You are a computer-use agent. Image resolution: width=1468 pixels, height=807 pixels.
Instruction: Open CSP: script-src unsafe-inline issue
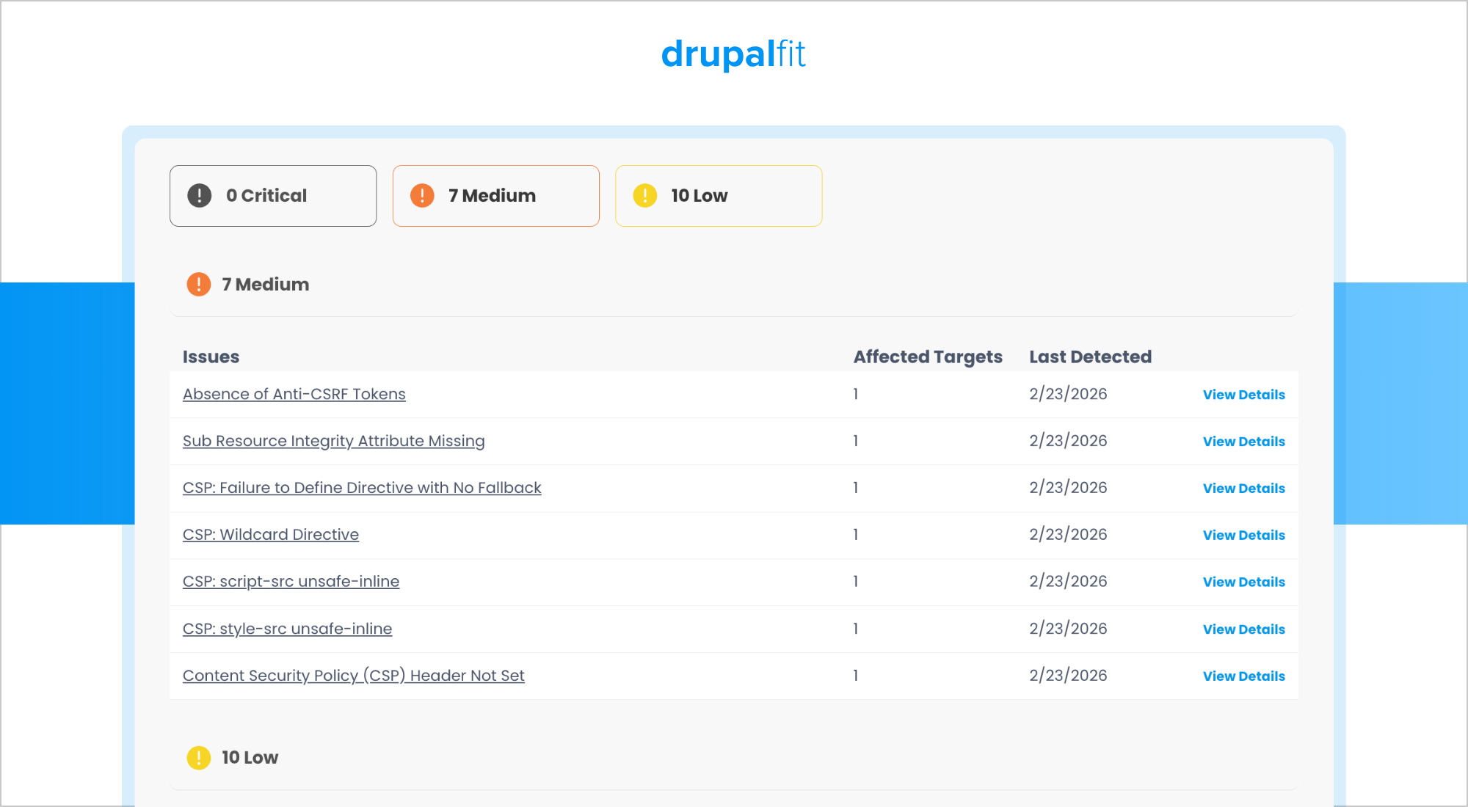coord(291,583)
